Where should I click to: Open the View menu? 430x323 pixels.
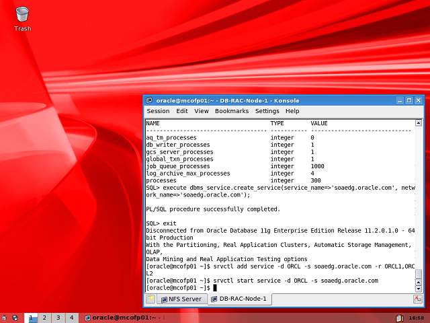pyautogui.click(x=202, y=111)
